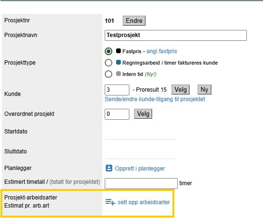This screenshot has width=263, height=218.
Task: Click the blue Regningsarbeid color square
Action: coord(118,62)
